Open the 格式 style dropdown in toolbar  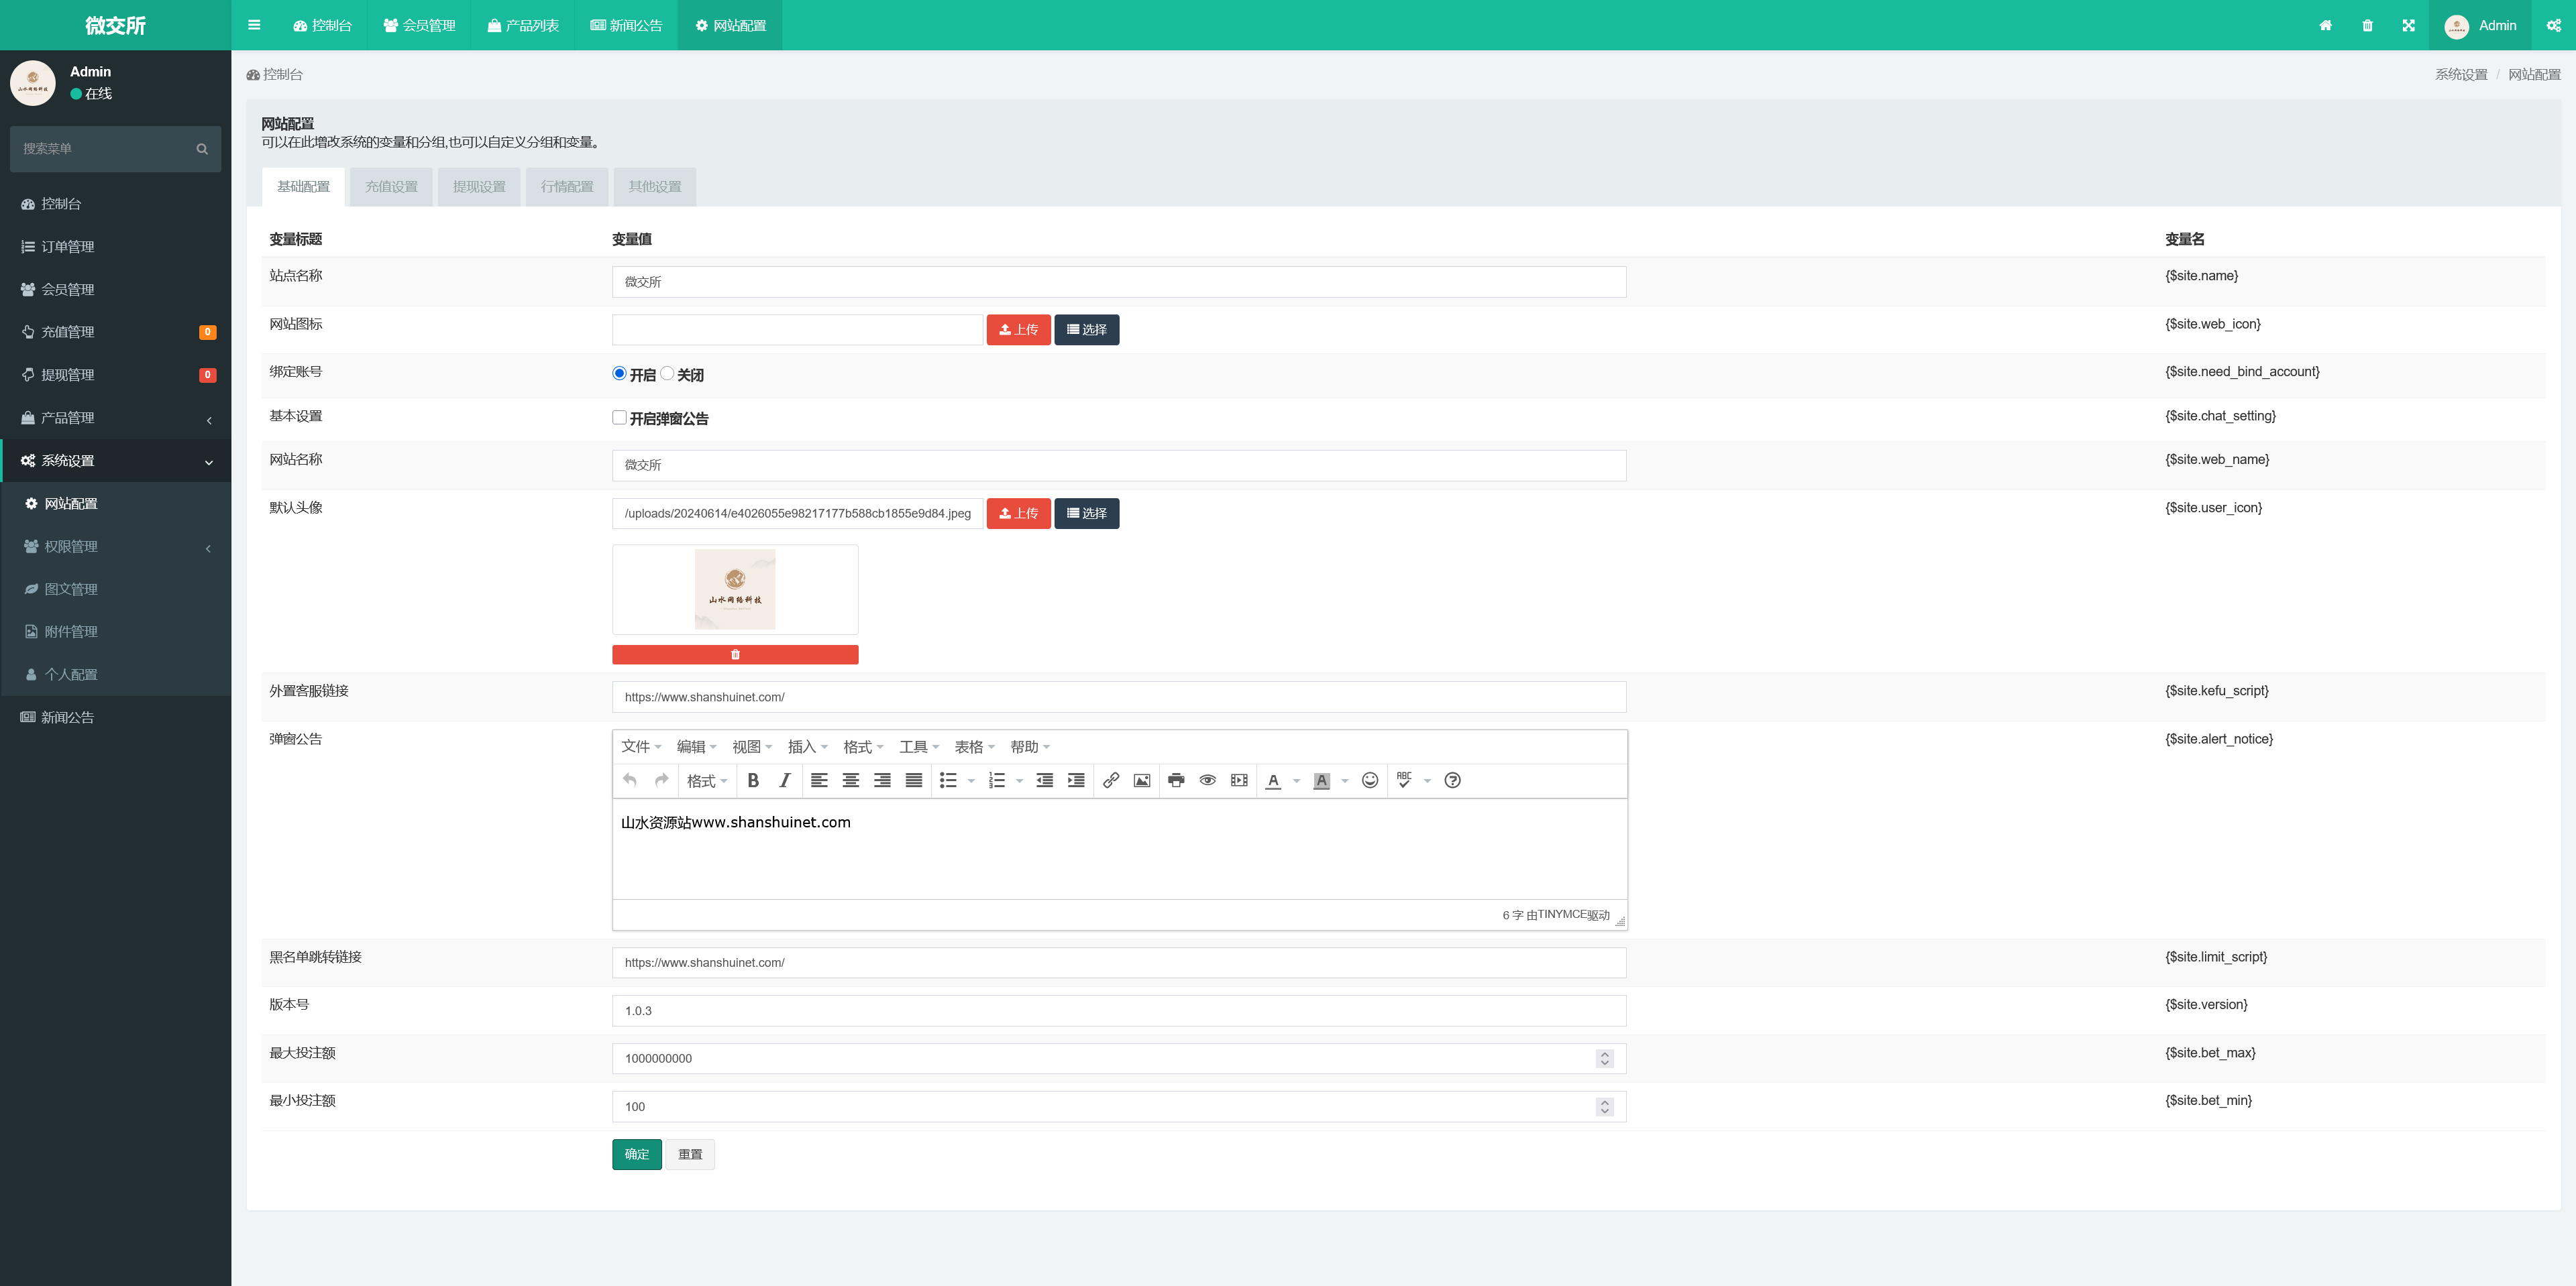tap(706, 780)
